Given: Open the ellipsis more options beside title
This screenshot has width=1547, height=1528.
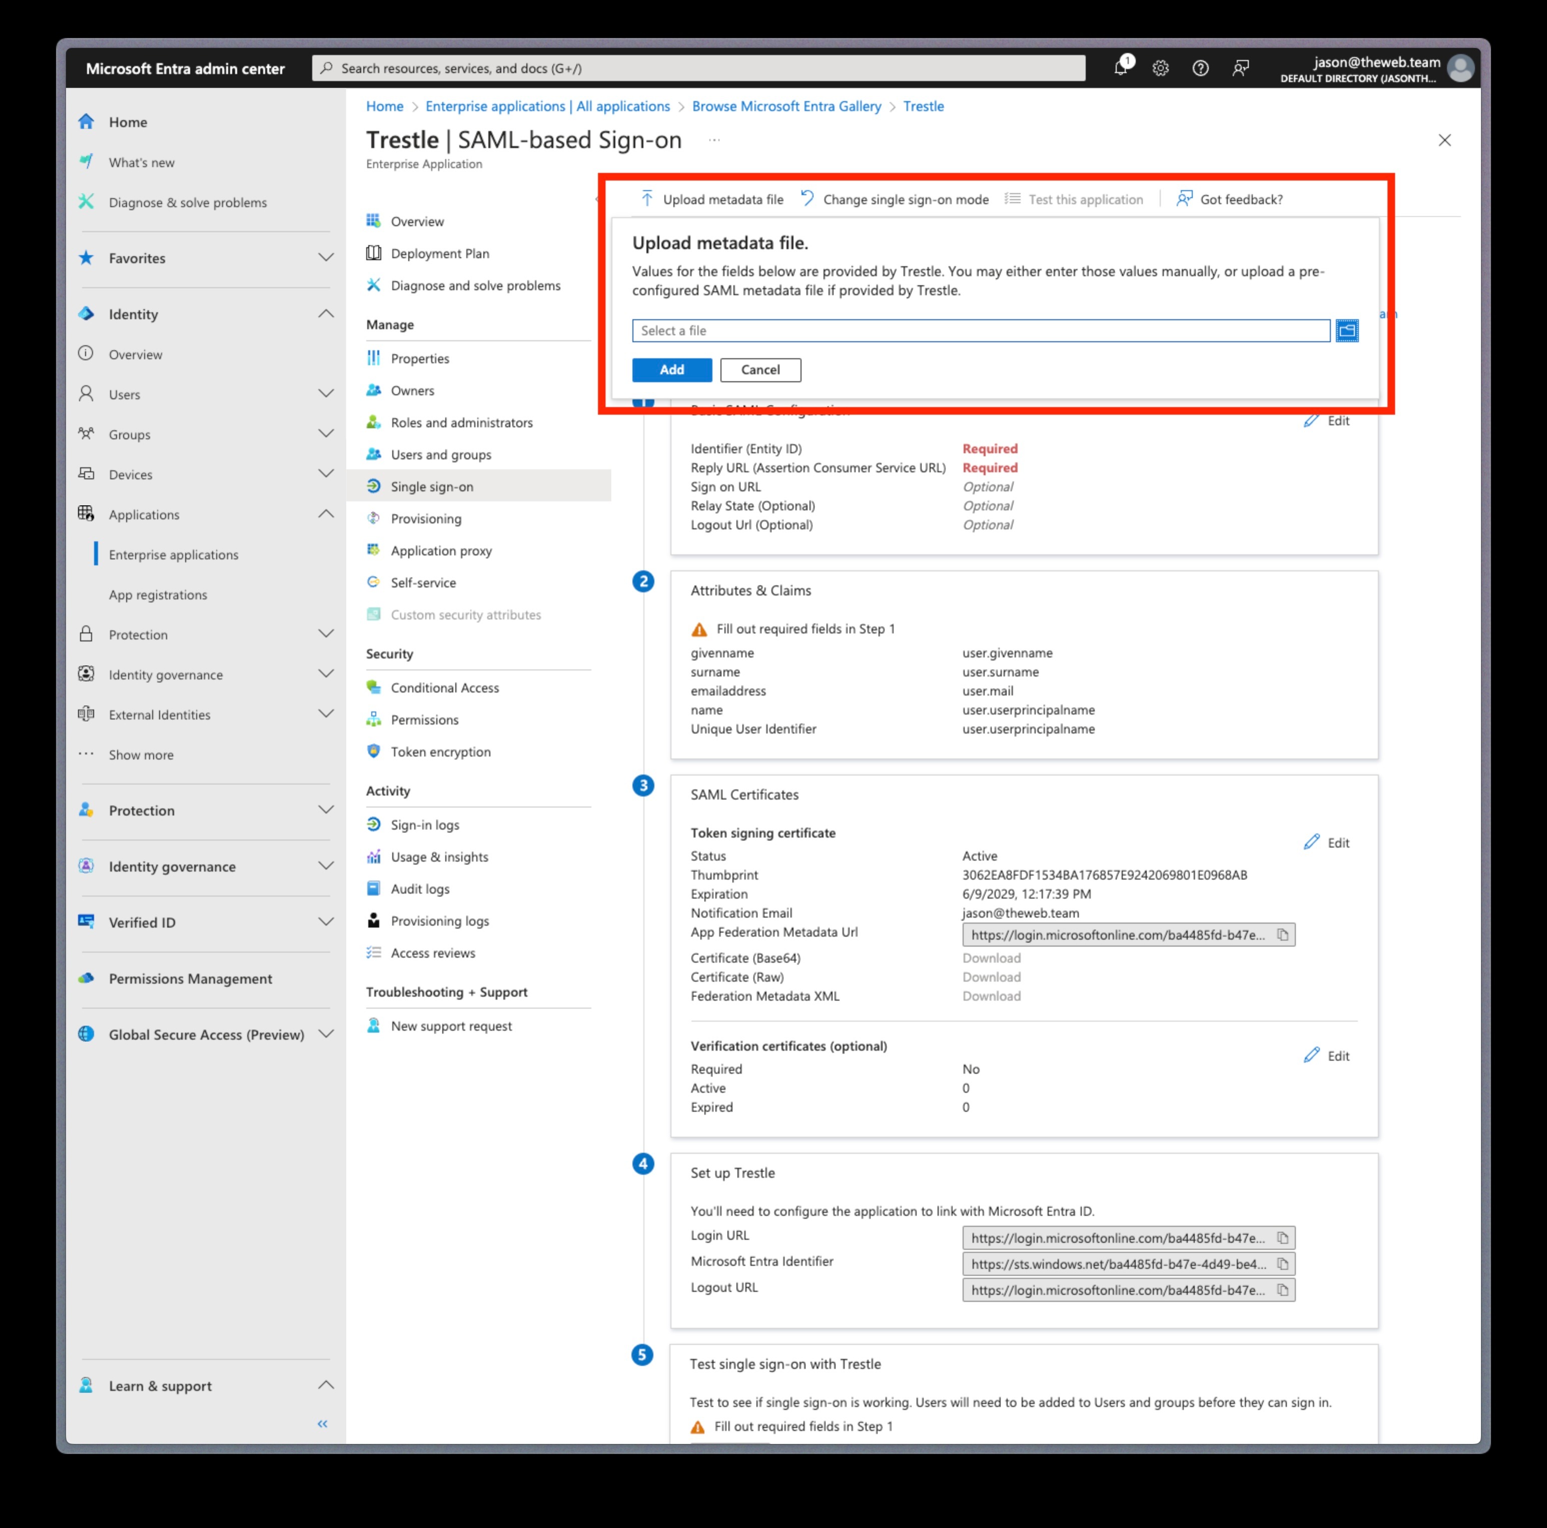Looking at the screenshot, I should 714,140.
